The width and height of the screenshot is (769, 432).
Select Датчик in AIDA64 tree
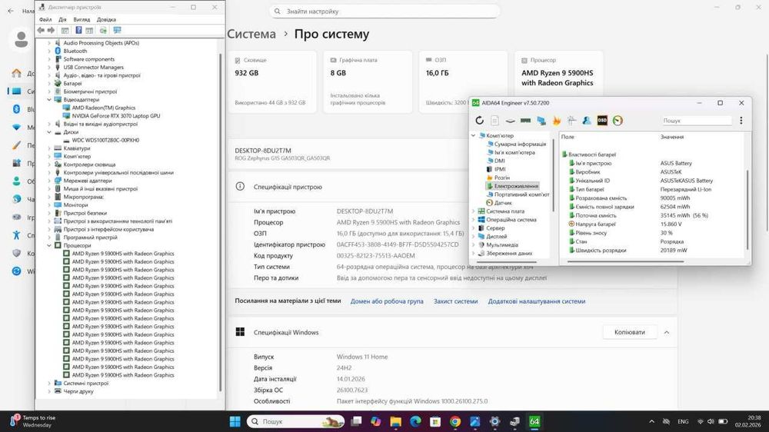(503, 202)
